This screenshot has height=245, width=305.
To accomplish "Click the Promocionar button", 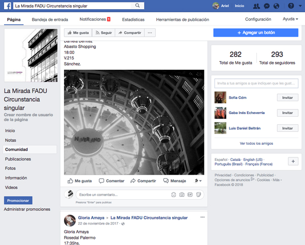I will [18, 200].
